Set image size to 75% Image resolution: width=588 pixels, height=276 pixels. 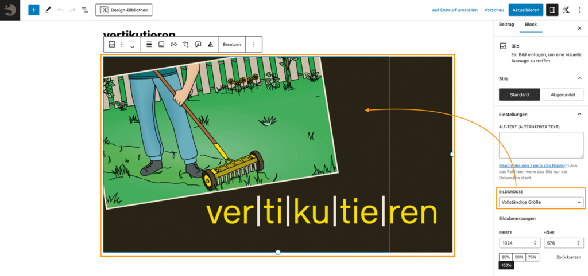coord(532,257)
